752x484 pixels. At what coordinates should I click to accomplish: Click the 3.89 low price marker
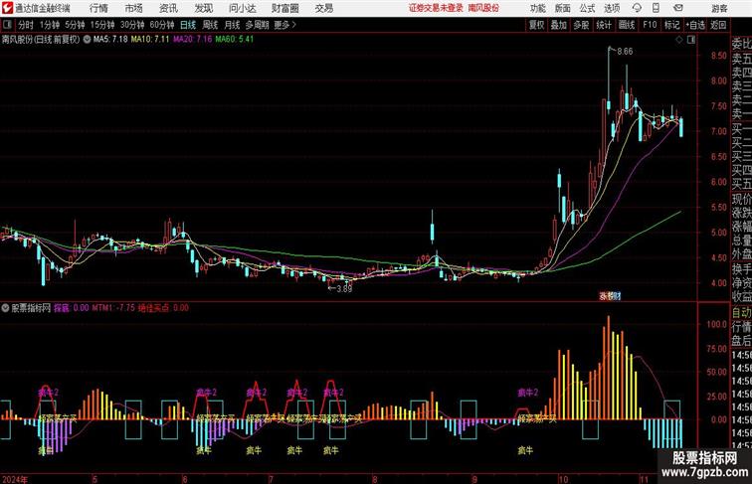344,289
